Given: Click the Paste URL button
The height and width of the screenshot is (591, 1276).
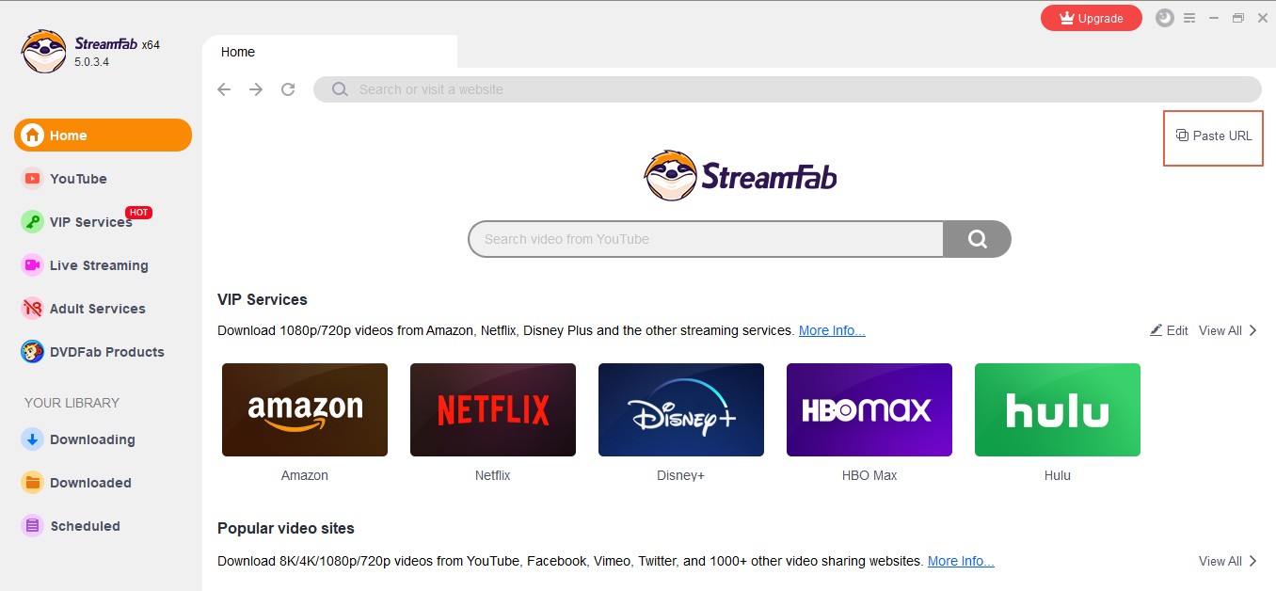Looking at the screenshot, I should [x=1214, y=136].
